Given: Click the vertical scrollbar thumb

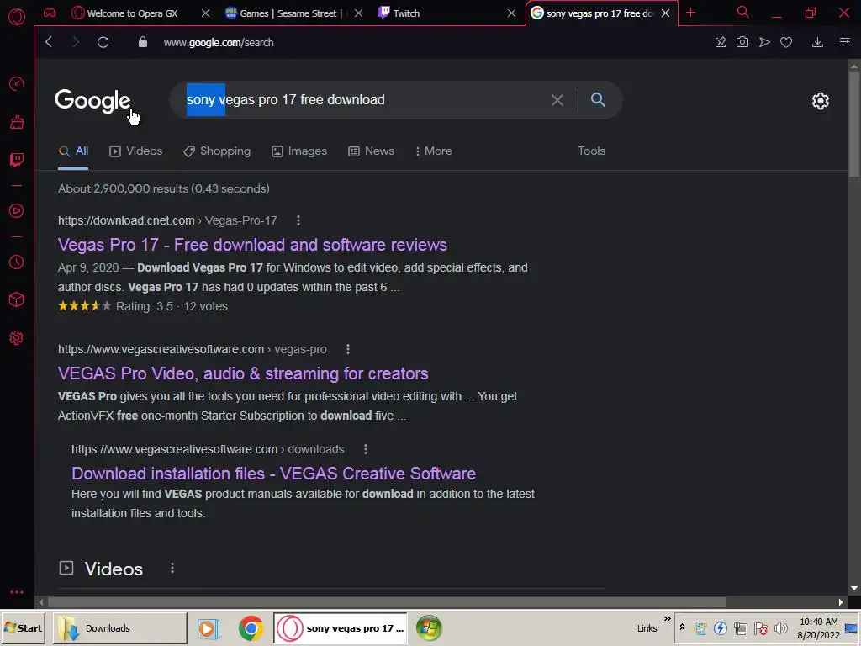Looking at the screenshot, I should click(x=854, y=124).
